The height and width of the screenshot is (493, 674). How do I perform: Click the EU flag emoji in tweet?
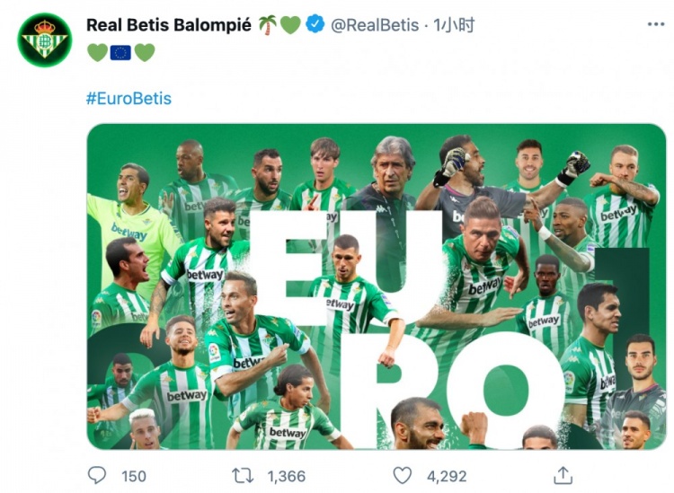tap(120, 53)
